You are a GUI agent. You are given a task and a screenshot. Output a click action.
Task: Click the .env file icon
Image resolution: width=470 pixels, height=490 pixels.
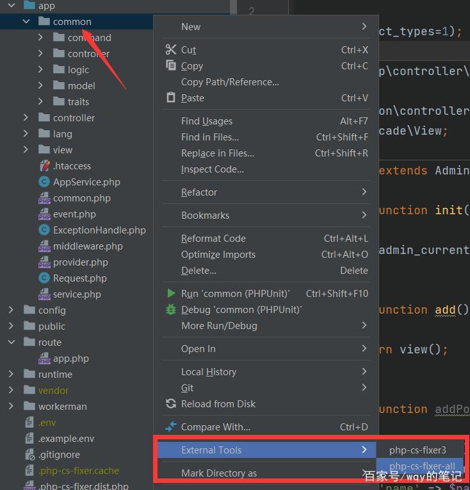pos(29,422)
